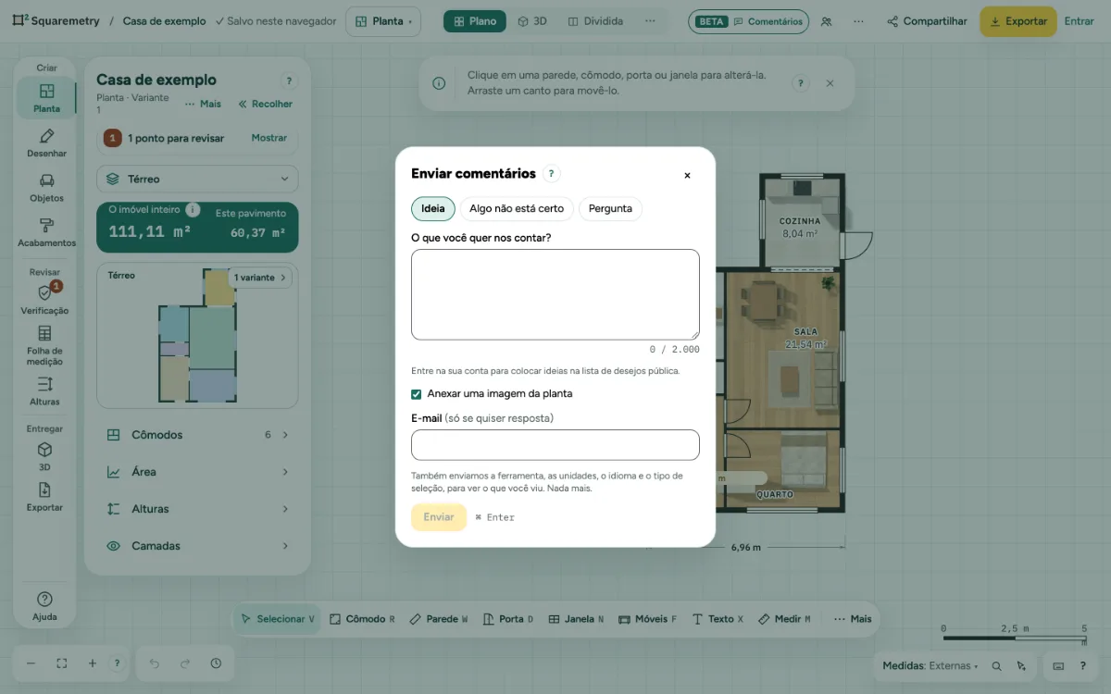Image resolution: width=1111 pixels, height=694 pixels.
Task: Click the E-mail input field
Action: click(555, 445)
